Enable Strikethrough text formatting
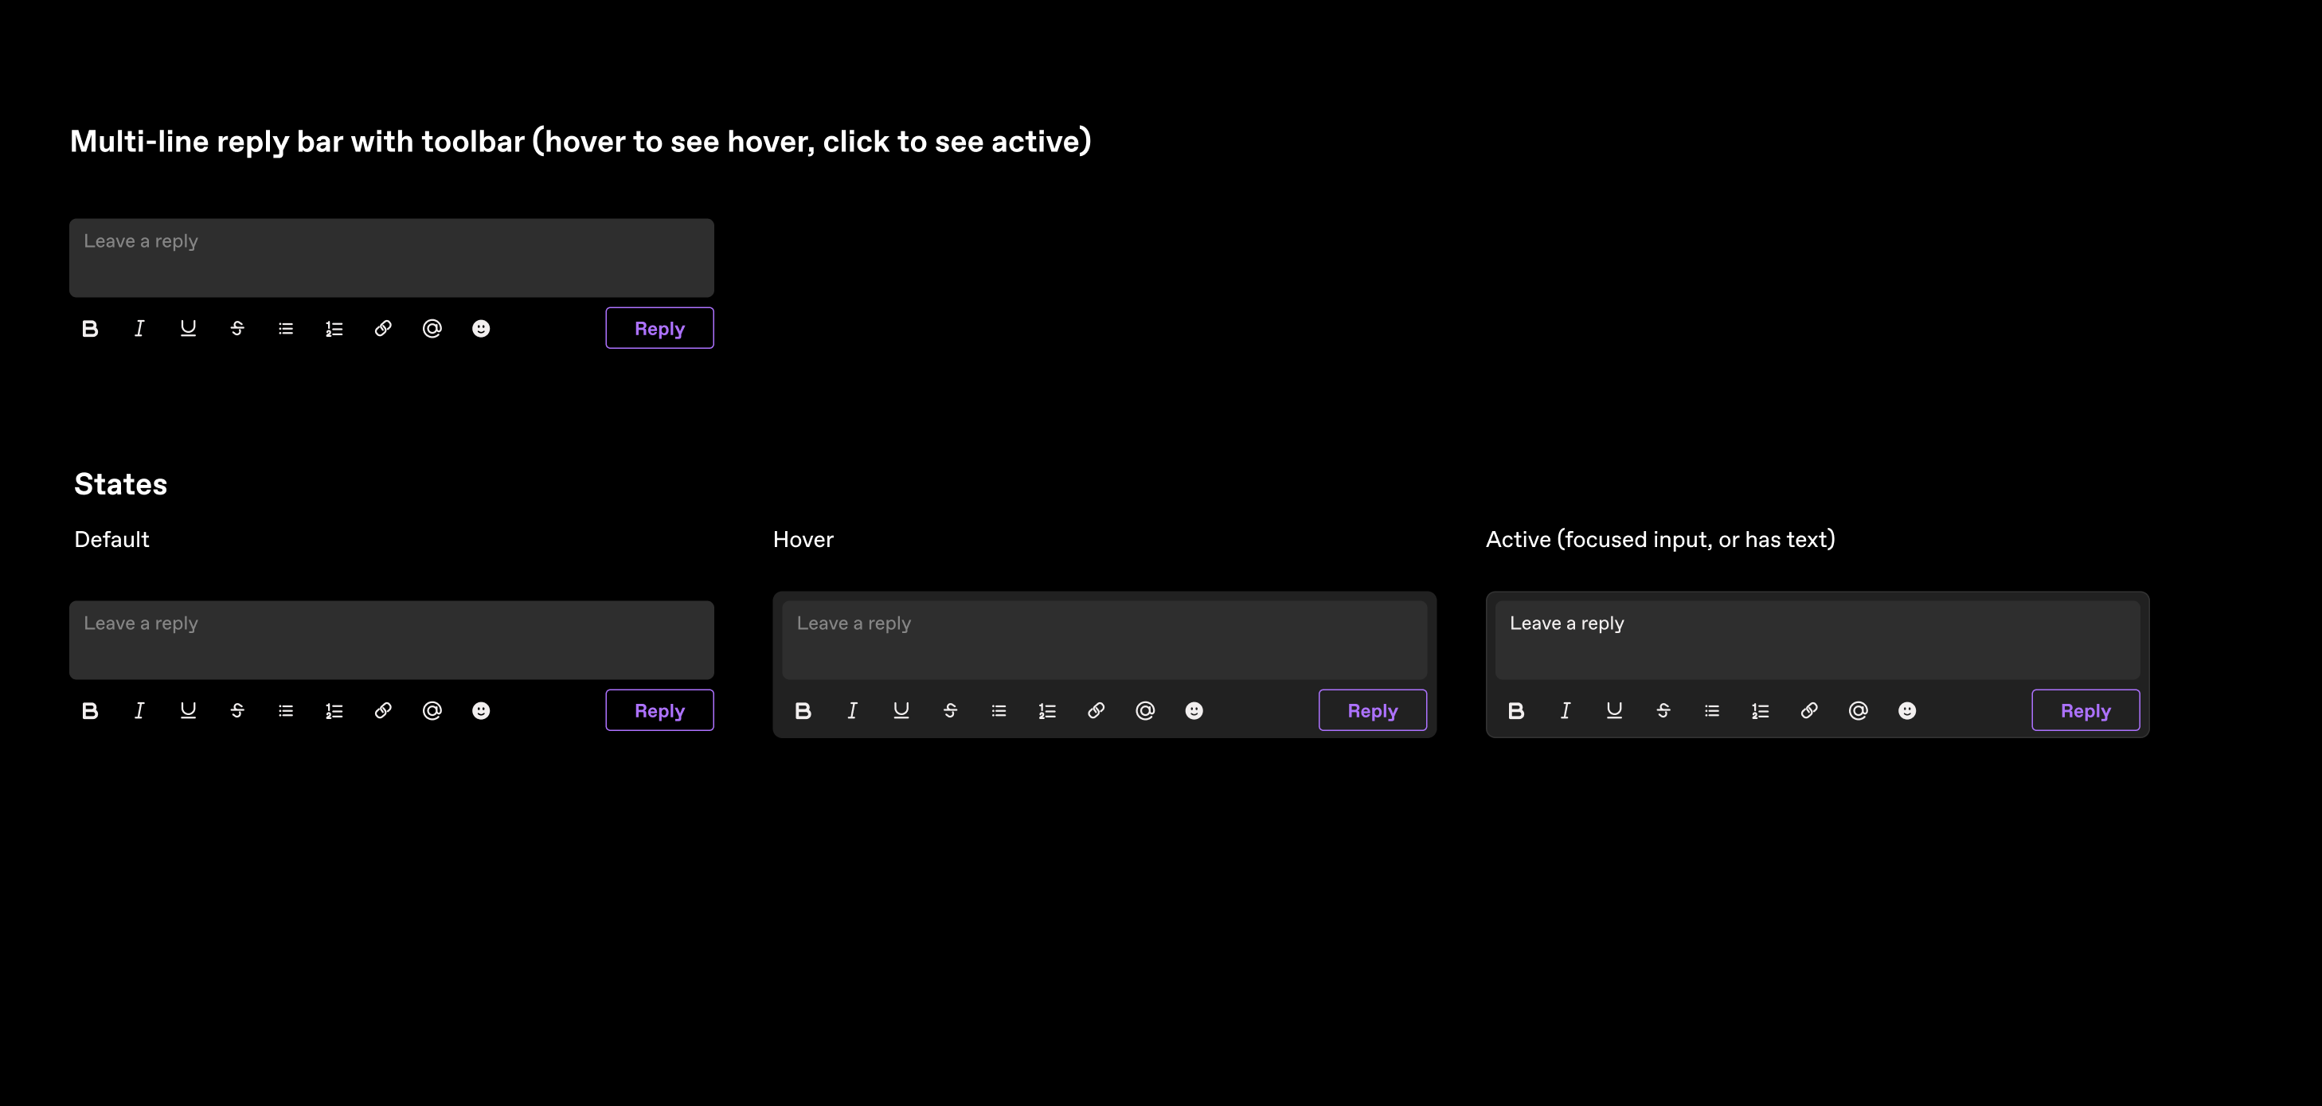The height and width of the screenshot is (1106, 2322). tap(237, 327)
